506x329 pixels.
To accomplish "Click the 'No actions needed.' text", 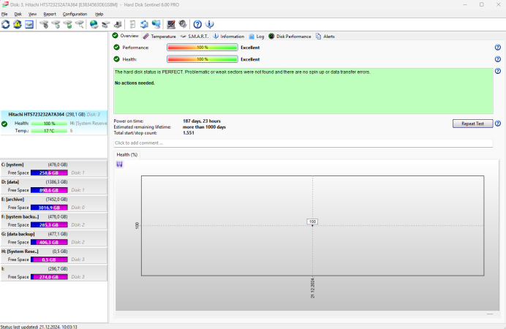I will pos(135,83).
